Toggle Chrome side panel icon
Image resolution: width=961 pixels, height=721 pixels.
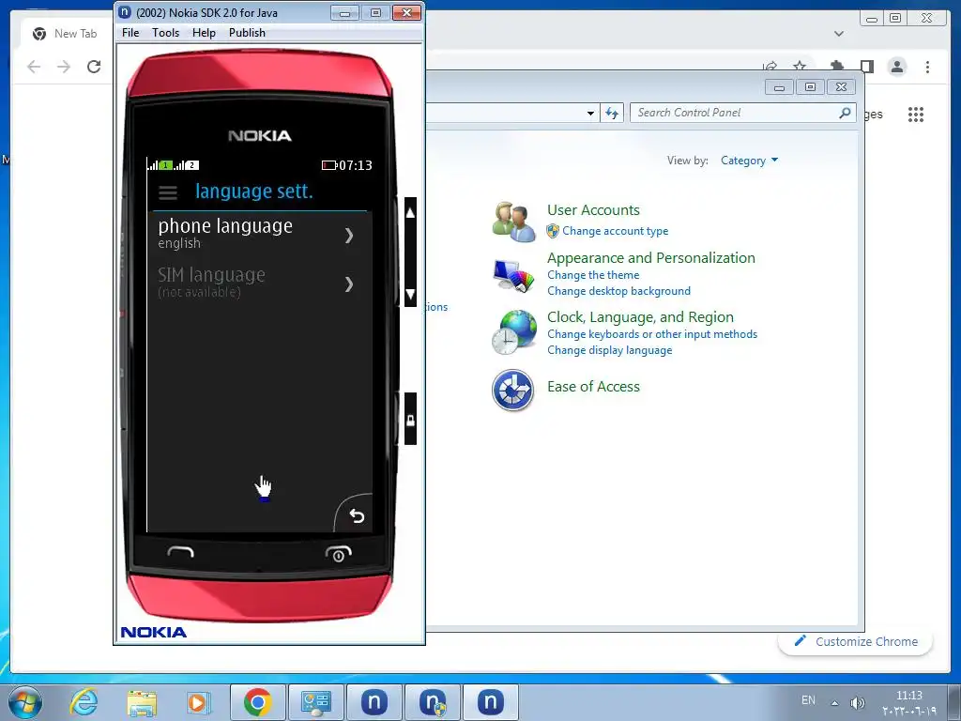pos(866,67)
